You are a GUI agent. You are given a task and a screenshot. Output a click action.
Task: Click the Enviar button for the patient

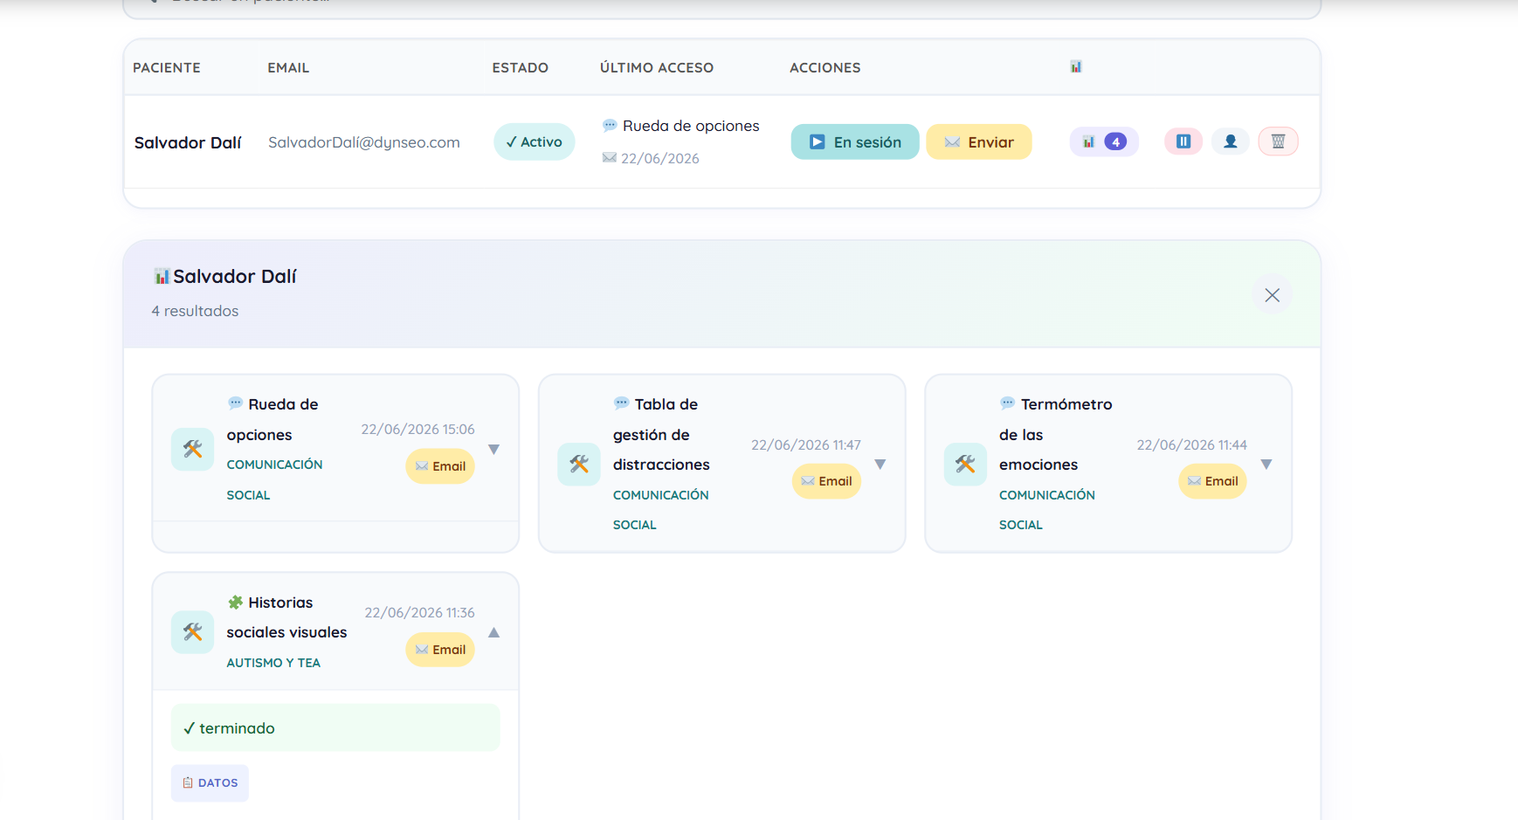(x=979, y=141)
